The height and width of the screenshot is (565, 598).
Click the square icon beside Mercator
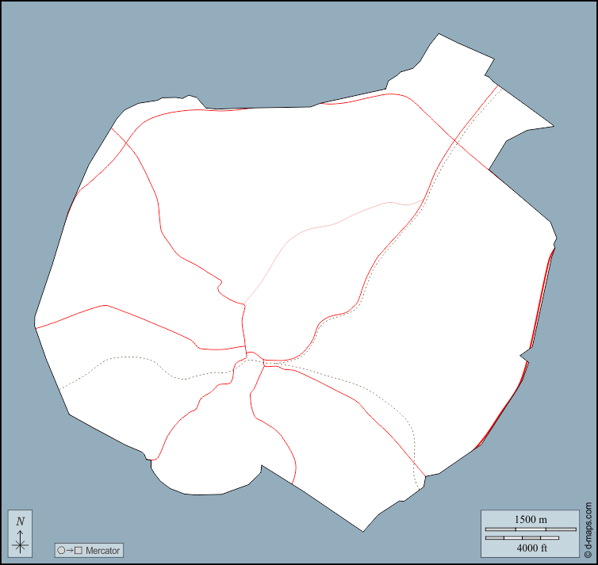(x=79, y=550)
